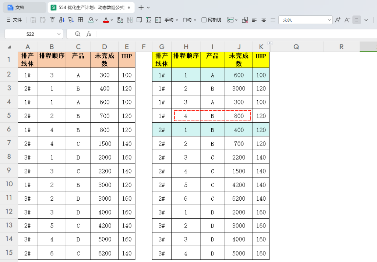Click orange header cell 排程顺序 in column B

click(52, 60)
